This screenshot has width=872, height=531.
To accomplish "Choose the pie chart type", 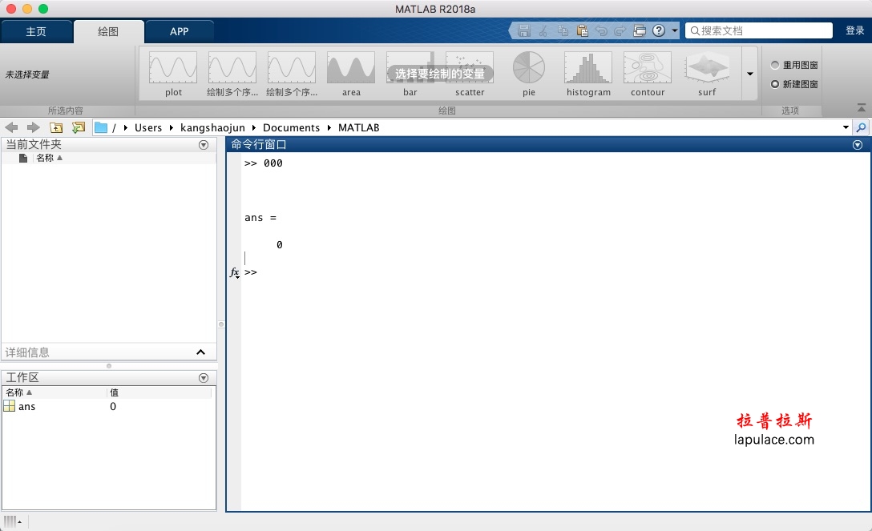I will 529,74.
